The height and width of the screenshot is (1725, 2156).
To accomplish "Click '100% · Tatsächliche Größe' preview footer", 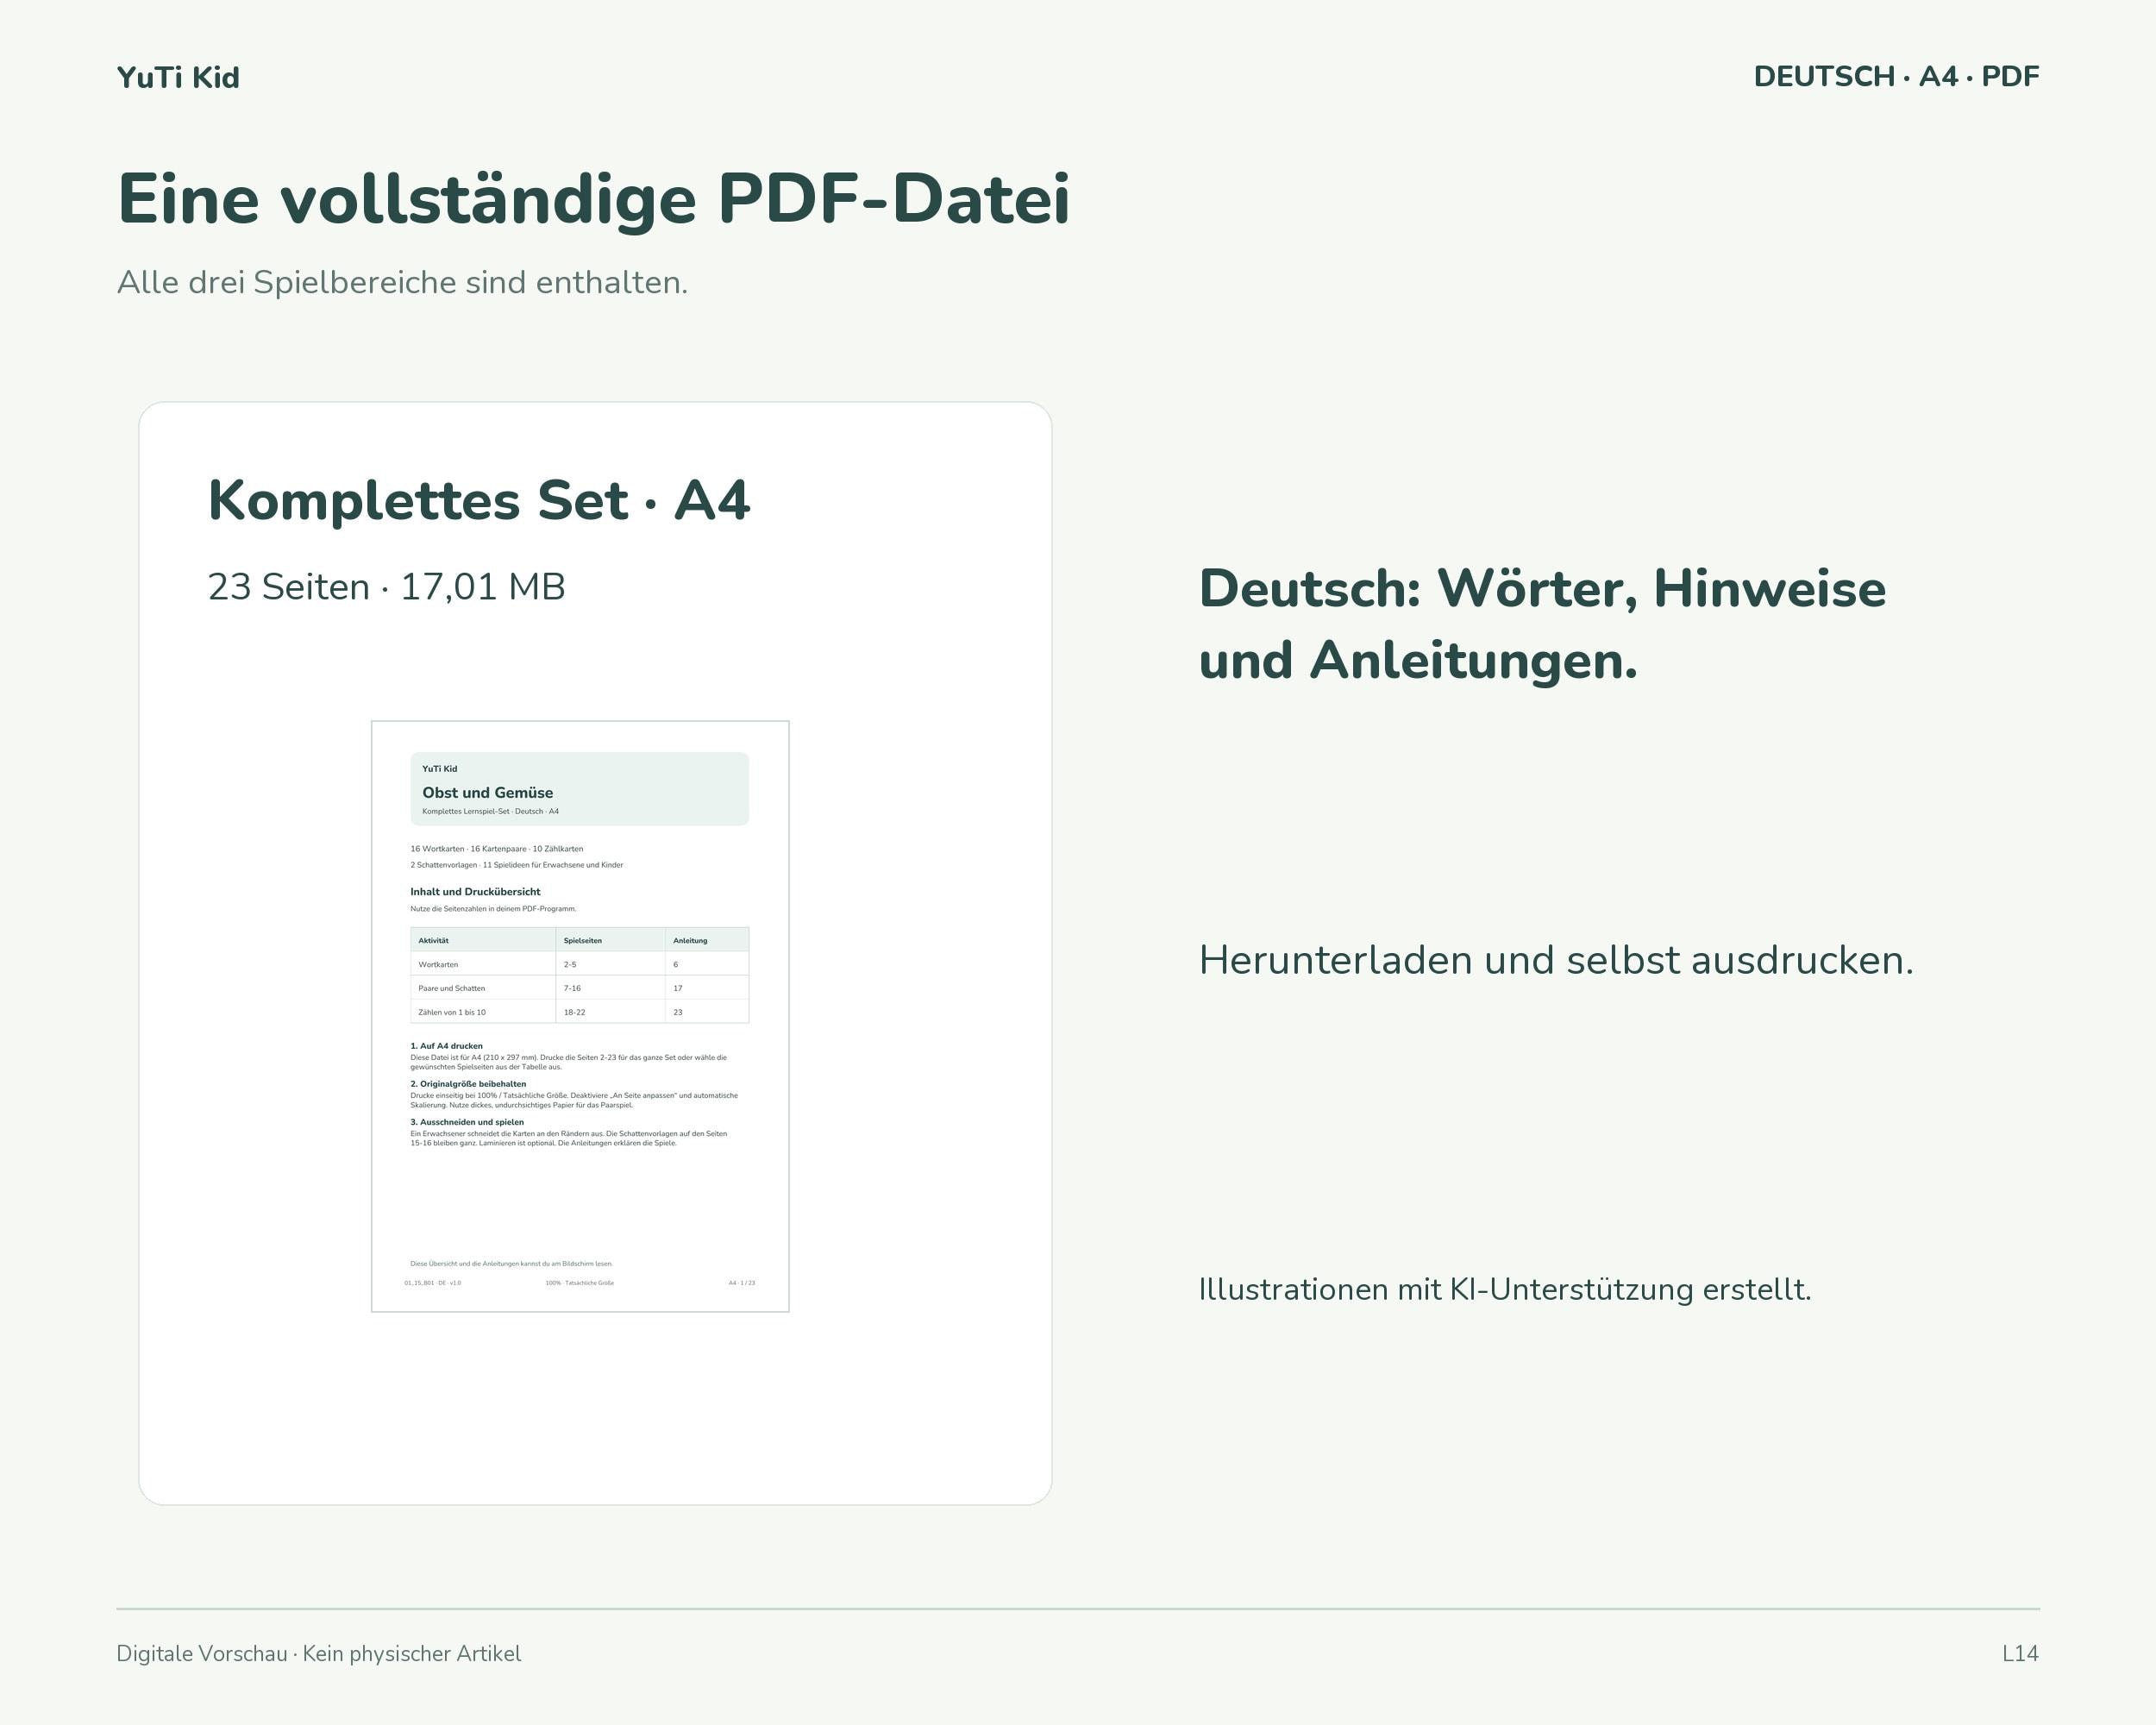I will click(x=580, y=1282).
